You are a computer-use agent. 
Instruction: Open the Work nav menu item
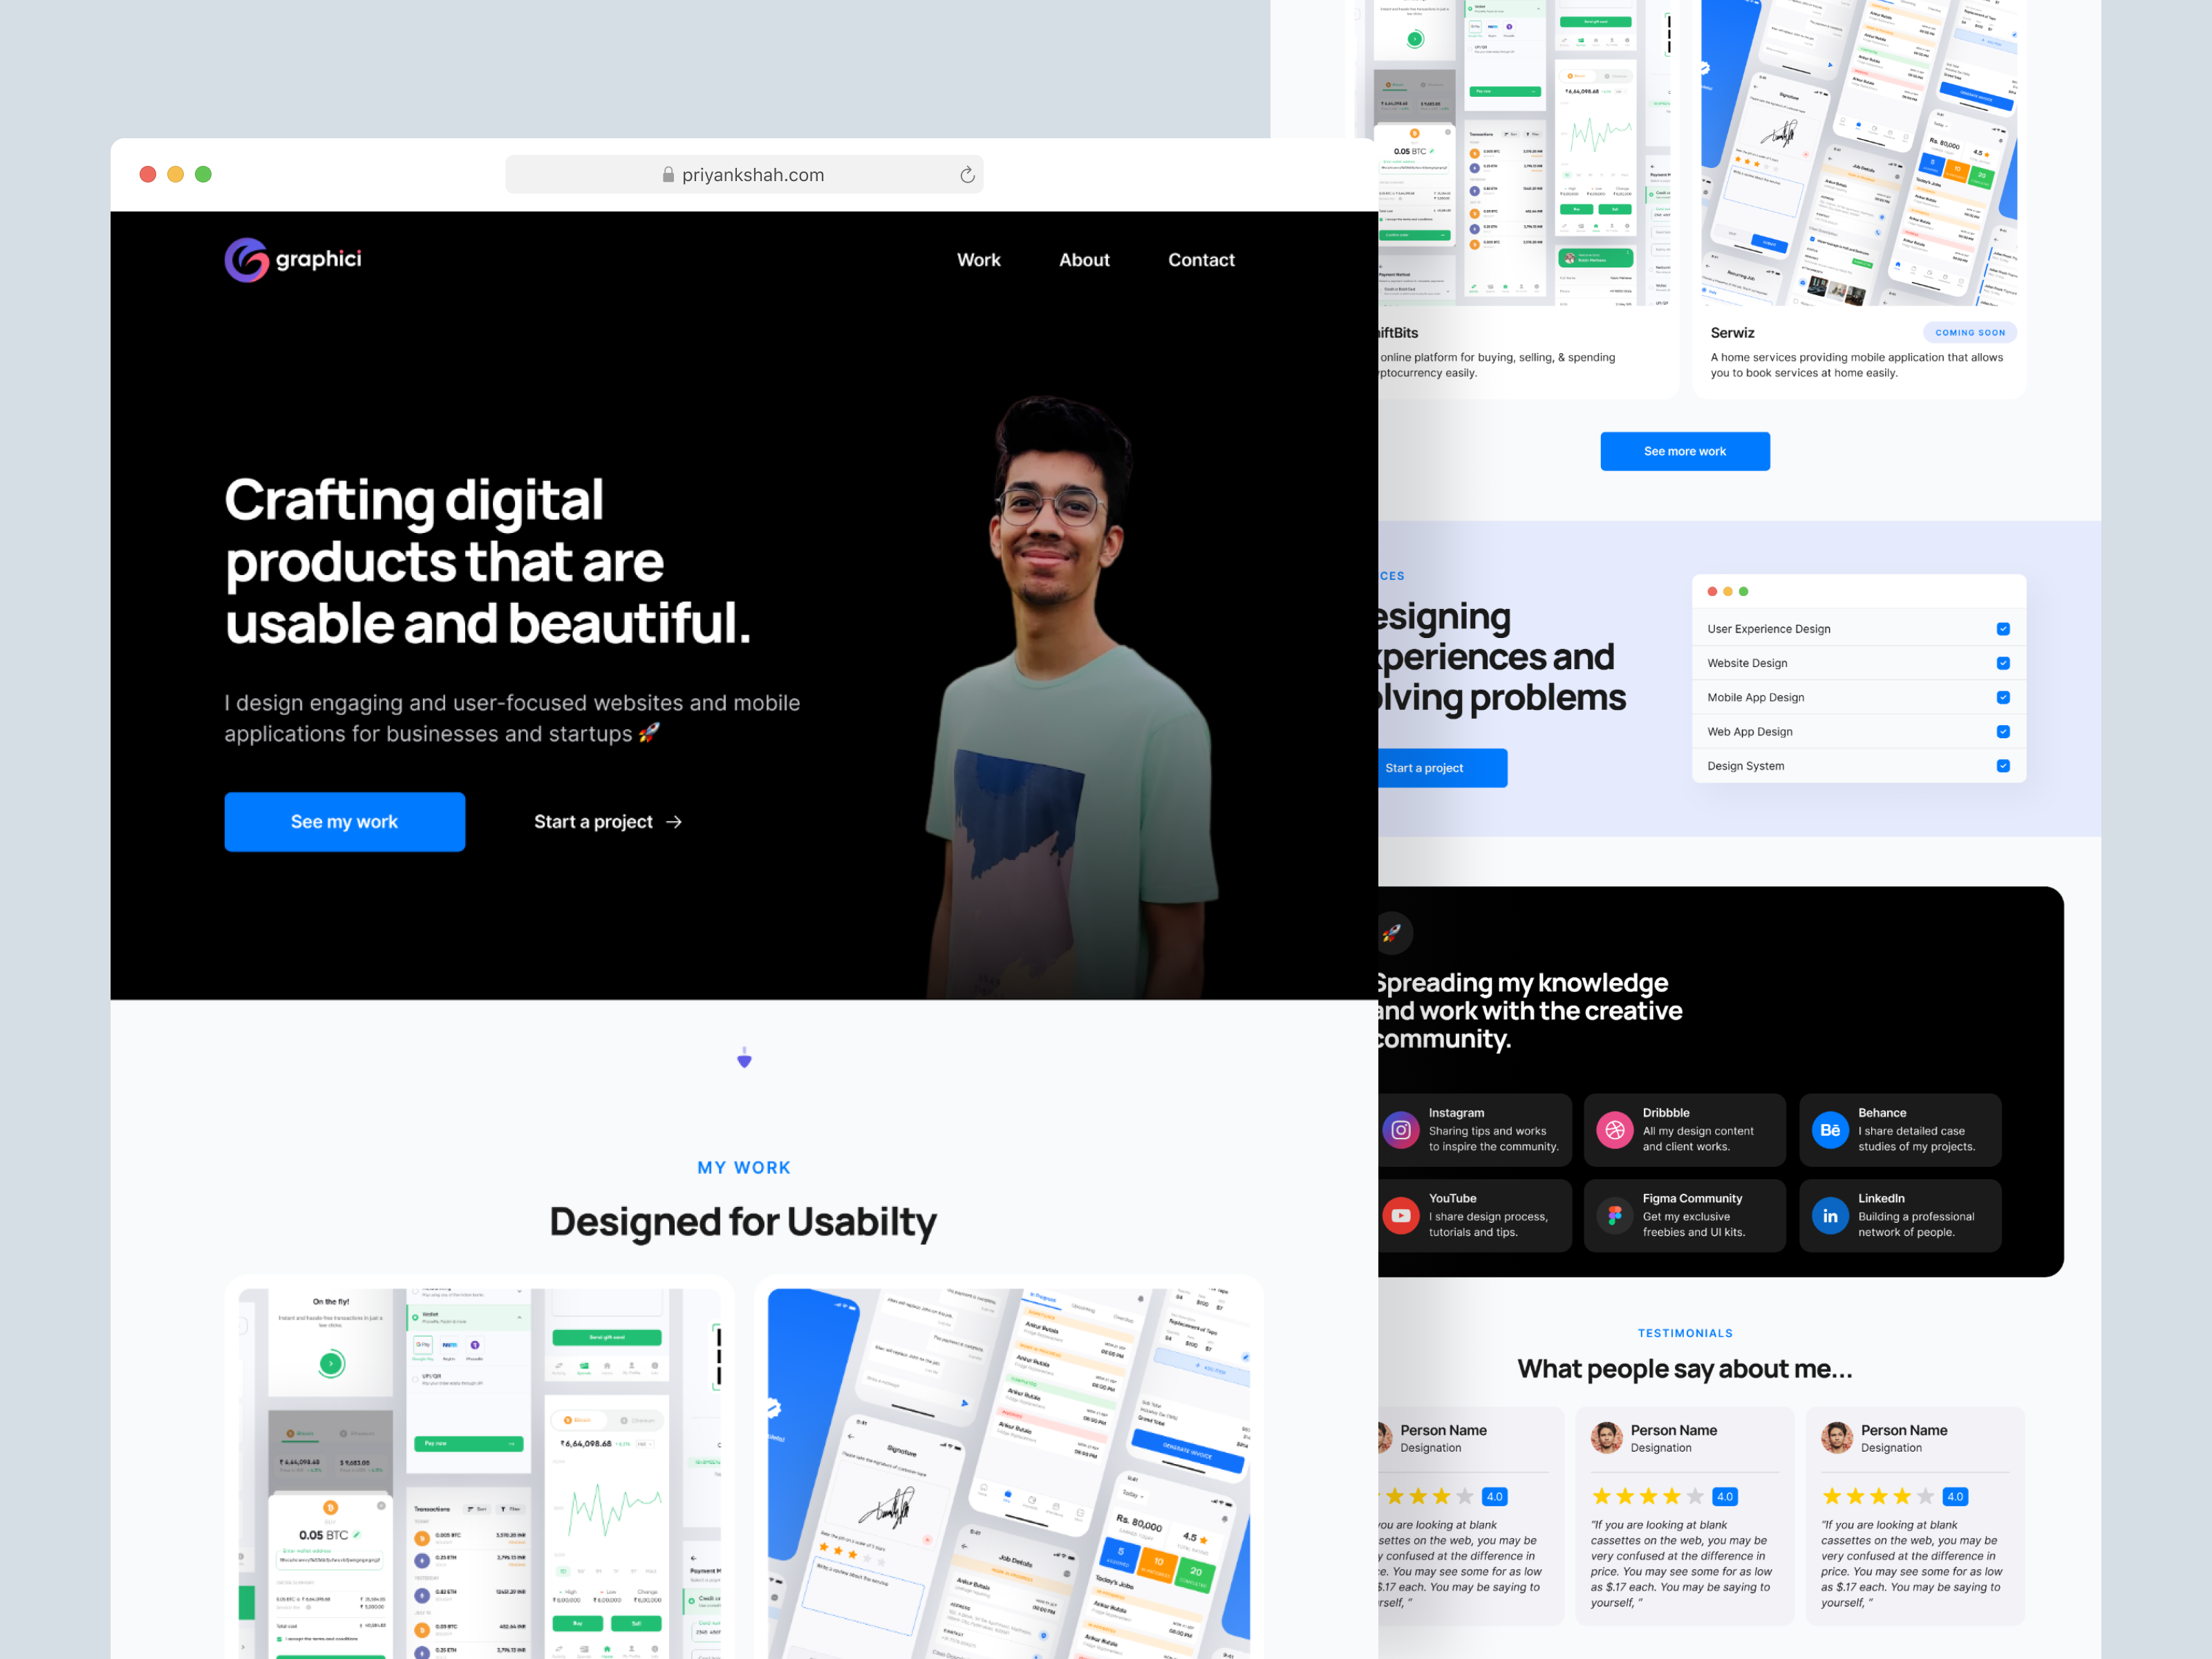(x=978, y=260)
